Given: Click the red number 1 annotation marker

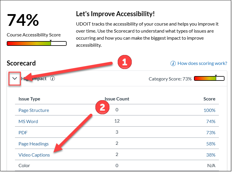Looking at the screenshot, I should 124,62.
